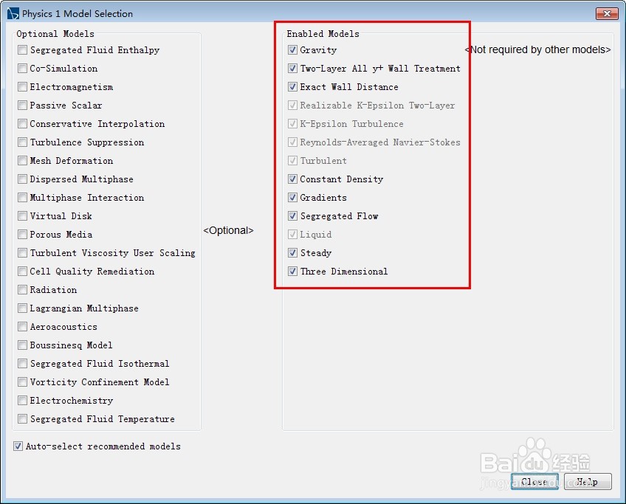Screen dimensions: 626x504
Task: Check the Co-Simulation option
Action: (x=23, y=68)
